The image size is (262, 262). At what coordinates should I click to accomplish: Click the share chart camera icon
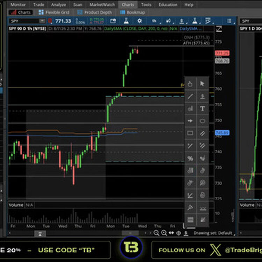pos(113,21)
